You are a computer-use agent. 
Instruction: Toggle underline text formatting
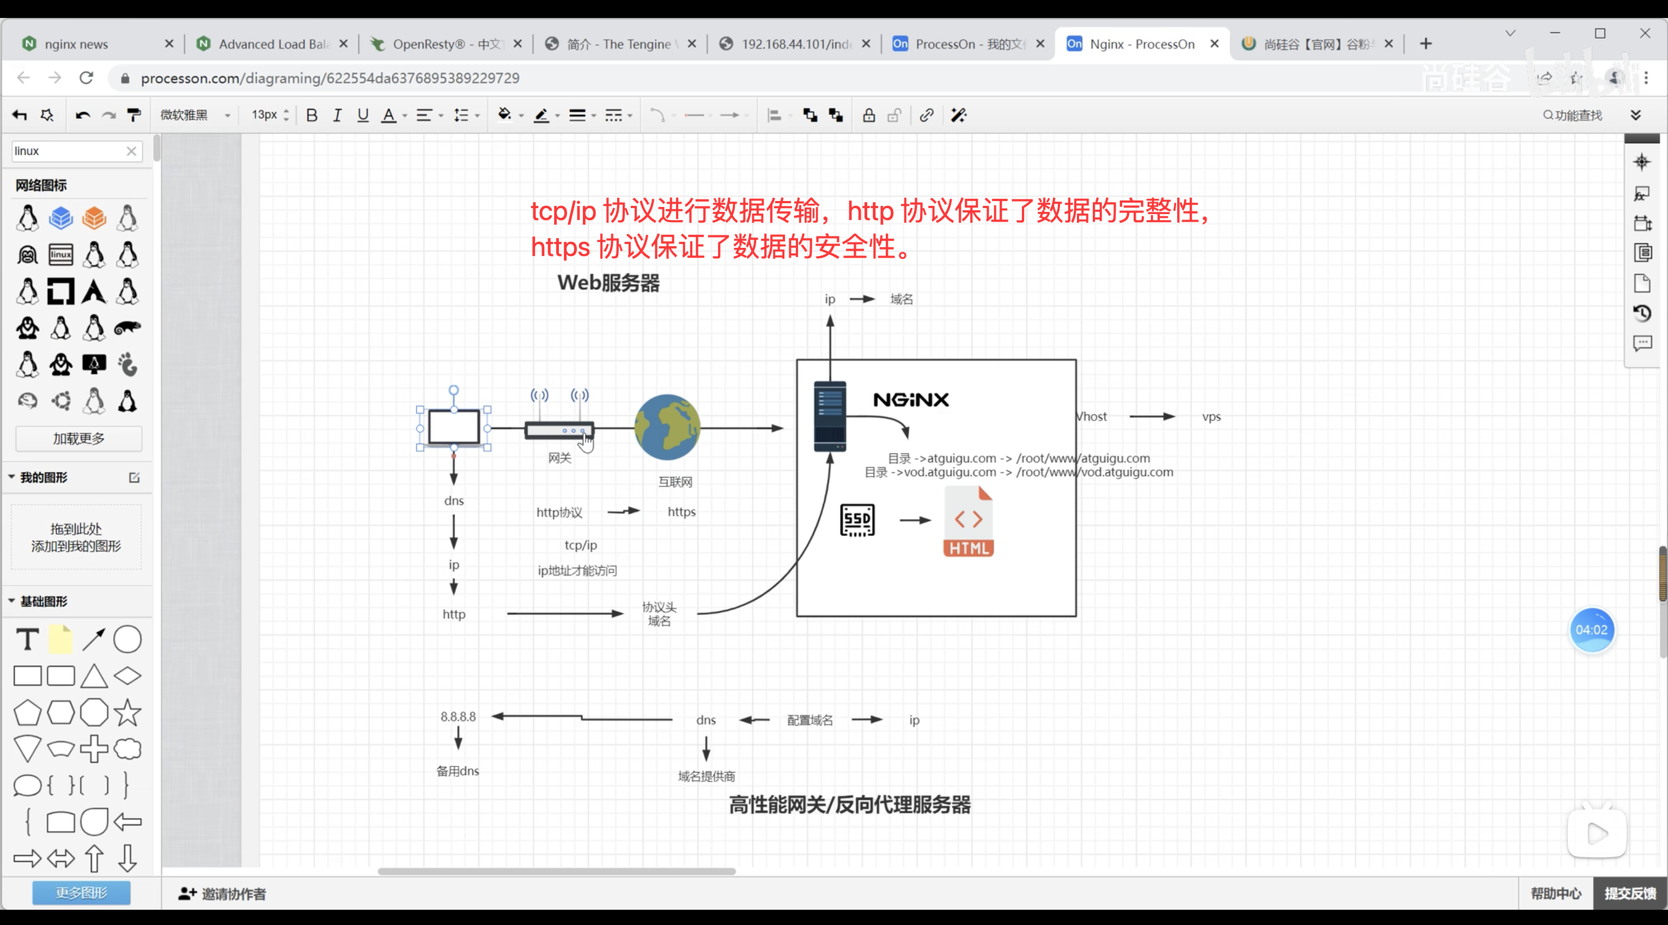[363, 115]
